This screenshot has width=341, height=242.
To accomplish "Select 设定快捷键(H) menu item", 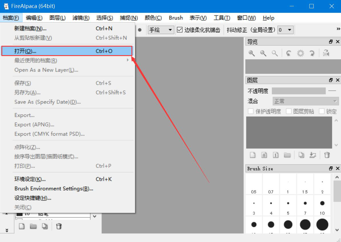I will tap(67, 198).
